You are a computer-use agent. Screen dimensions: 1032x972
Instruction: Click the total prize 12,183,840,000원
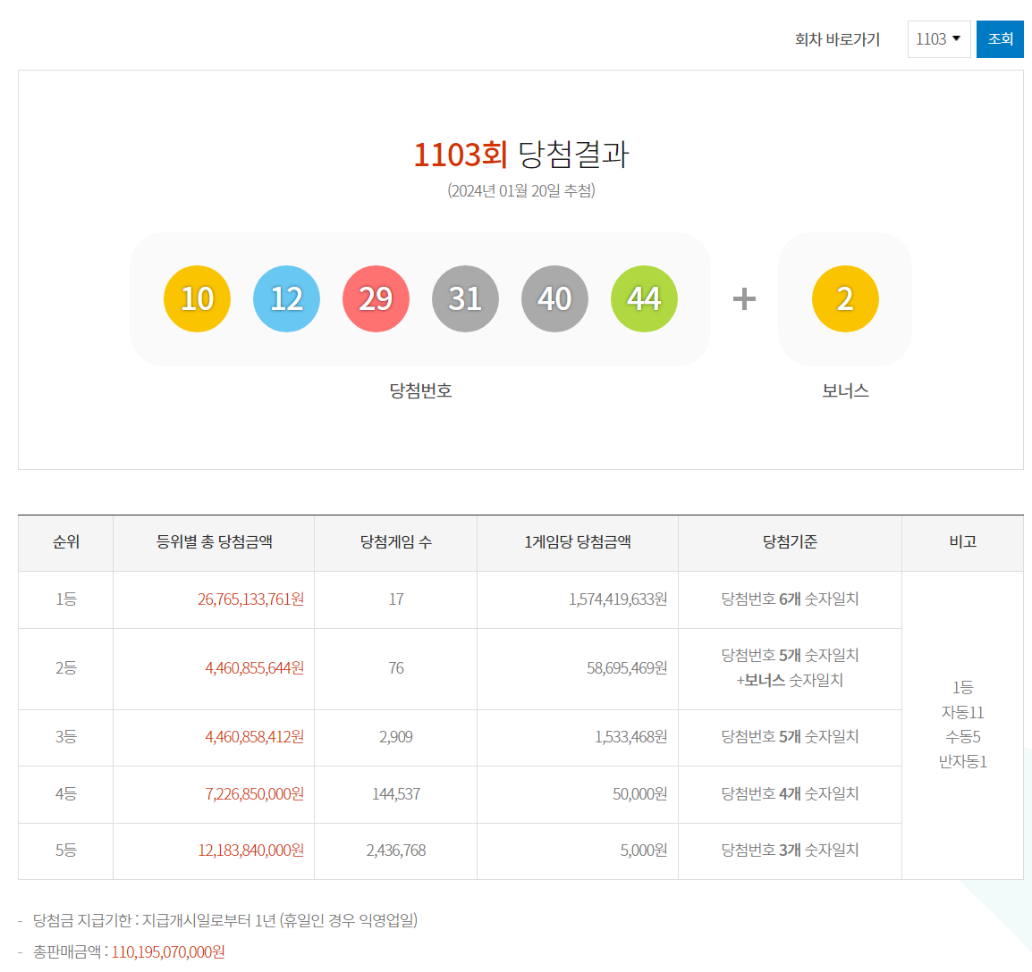pyautogui.click(x=250, y=850)
